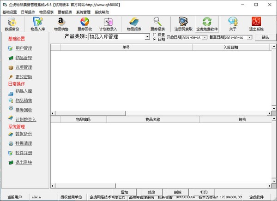Open the 更改密码 link

(x=24, y=77)
